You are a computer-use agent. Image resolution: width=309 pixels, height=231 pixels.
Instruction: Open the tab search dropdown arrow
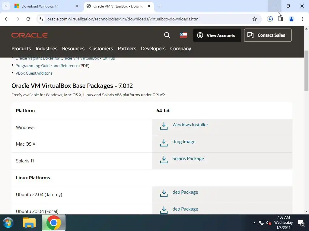[x=6, y=6]
